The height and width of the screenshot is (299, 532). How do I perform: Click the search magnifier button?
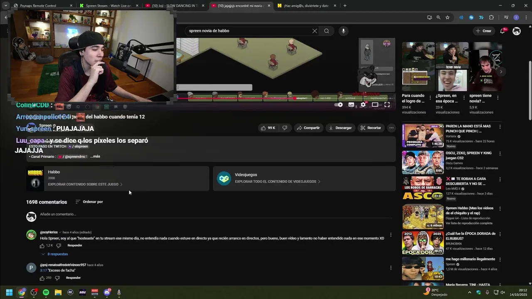tap(327, 31)
